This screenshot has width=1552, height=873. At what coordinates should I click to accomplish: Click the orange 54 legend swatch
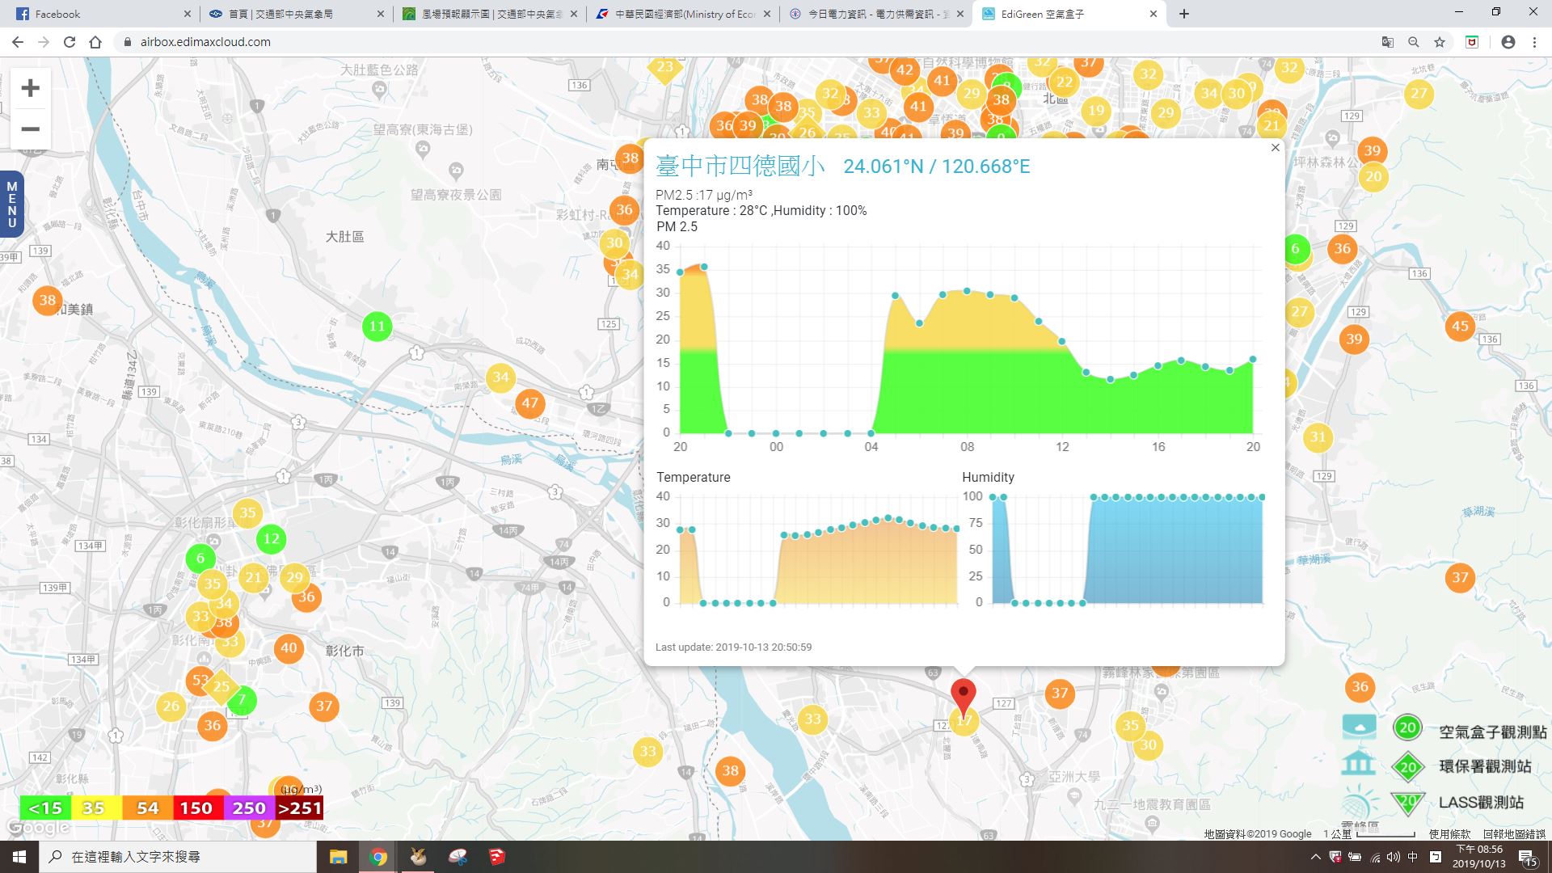(147, 808)
